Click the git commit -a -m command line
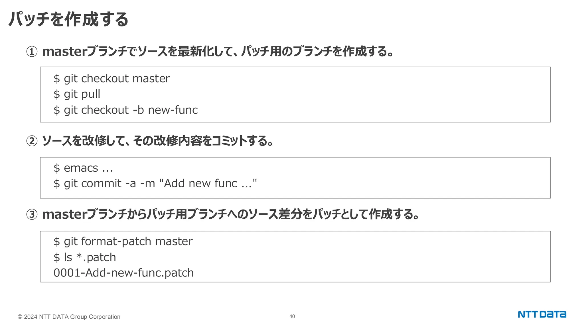The width and height of the screenshot is (584, 328). coord(155,183)
